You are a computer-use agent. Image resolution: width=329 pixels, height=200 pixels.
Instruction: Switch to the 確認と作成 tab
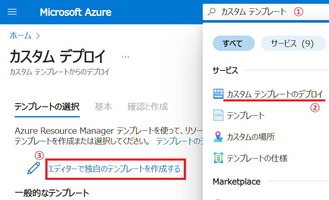pyautogui.click(x=148, y=106)
